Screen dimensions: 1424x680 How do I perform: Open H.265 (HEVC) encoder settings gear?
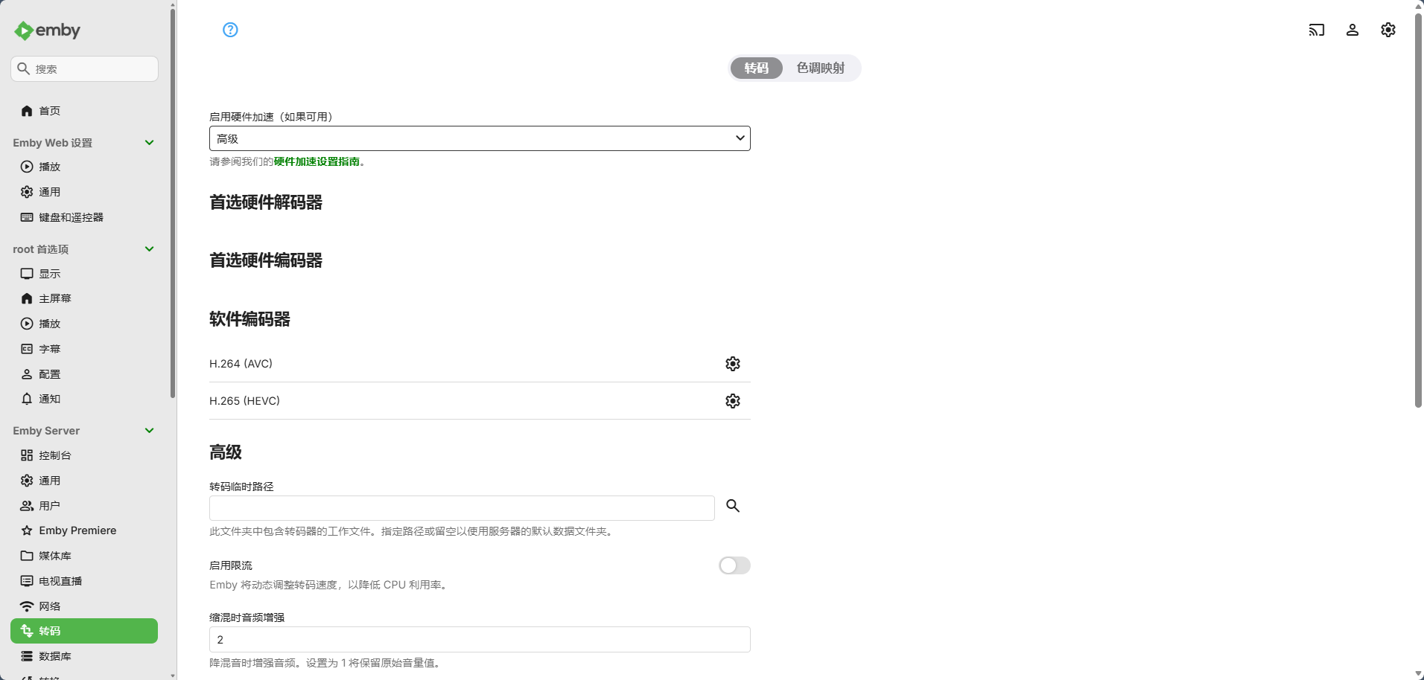[x=732, y=401]
